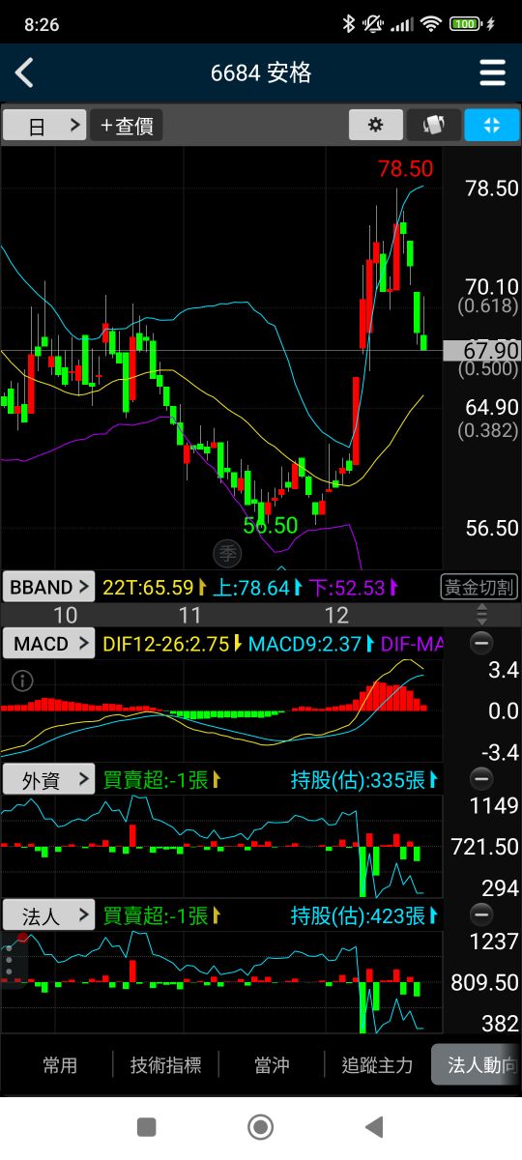Tap the 64.90 (0.382) Fibonacci level

[488, 419]
